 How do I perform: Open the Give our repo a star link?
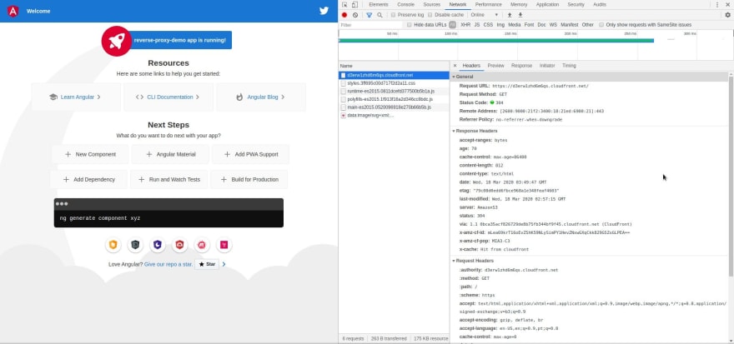click(168, 265)
